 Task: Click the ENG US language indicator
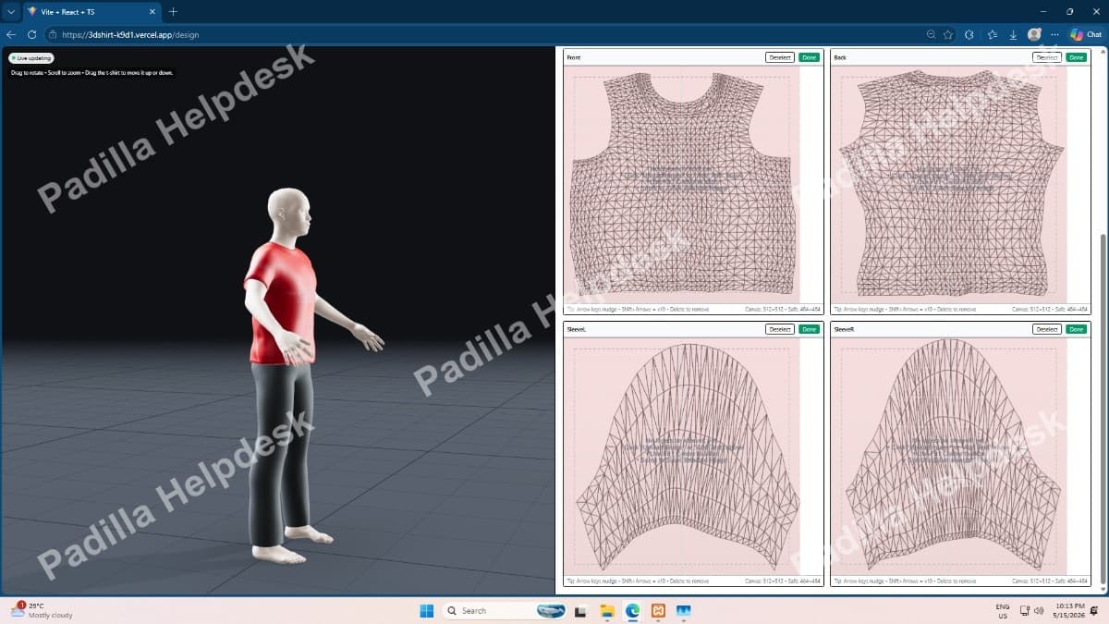[1003, 610]
